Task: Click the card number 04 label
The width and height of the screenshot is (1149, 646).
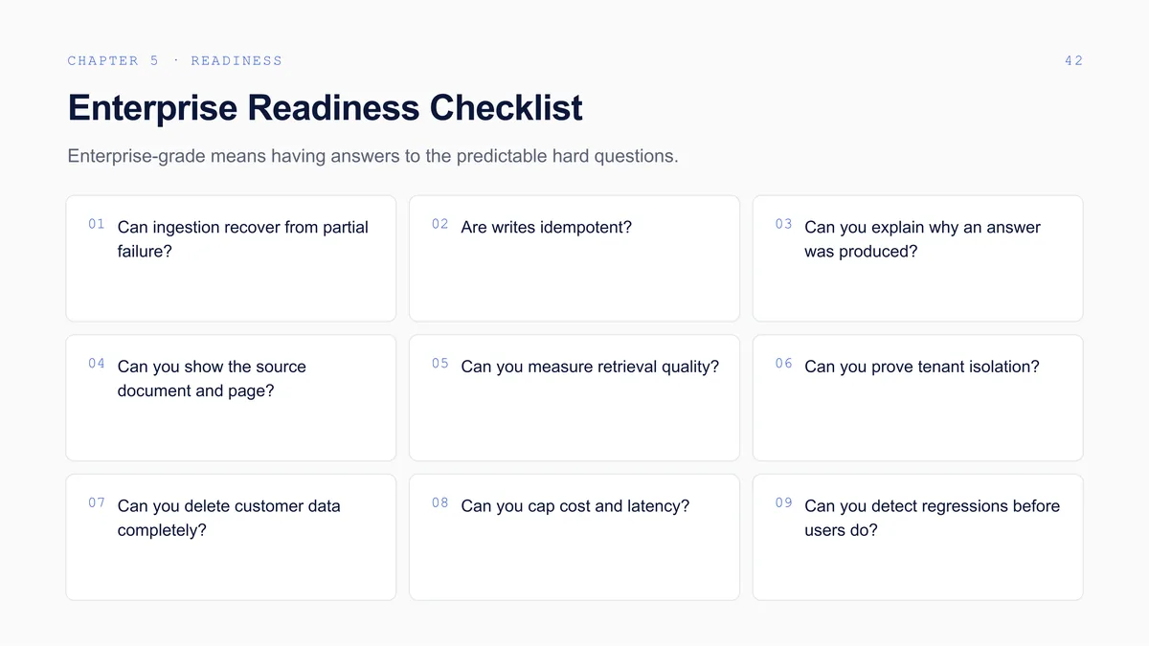Action: coord(97,364)
